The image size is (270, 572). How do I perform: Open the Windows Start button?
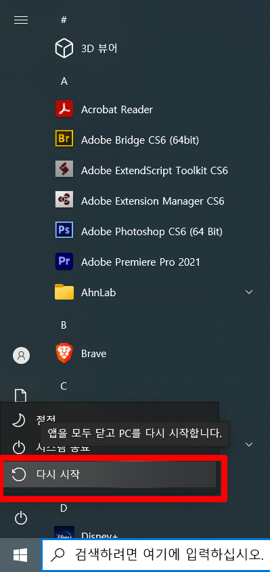[20, 555]
